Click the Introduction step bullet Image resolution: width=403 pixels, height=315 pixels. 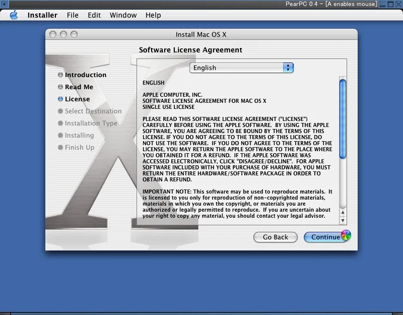tap(60, 75)
